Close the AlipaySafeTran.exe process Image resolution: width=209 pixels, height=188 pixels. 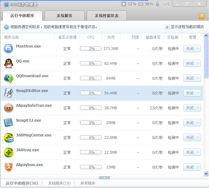click(x=190, y=108)
